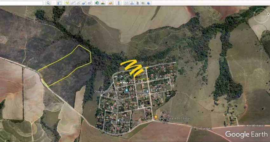Click the search magnifier button
Image resolution: width=270 pixels, height=142 pixels.
point(48,3)
